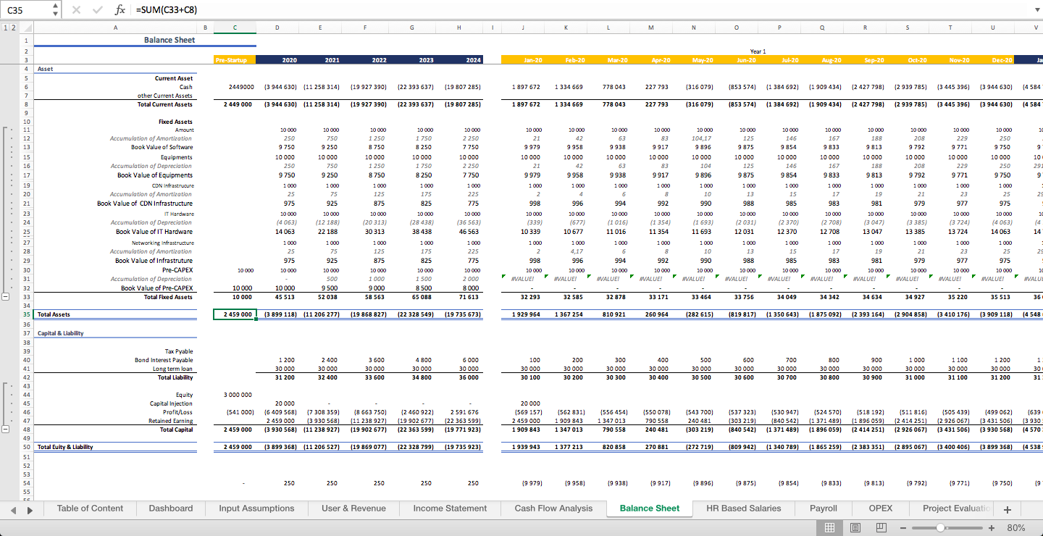Click the confirm checkmark beside the formula bar

coord(96,10)
